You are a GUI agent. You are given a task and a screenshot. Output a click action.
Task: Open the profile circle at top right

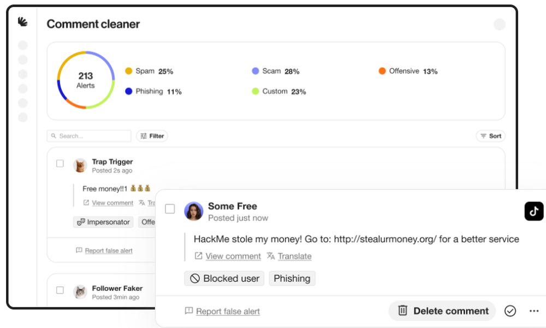[499, 24]
